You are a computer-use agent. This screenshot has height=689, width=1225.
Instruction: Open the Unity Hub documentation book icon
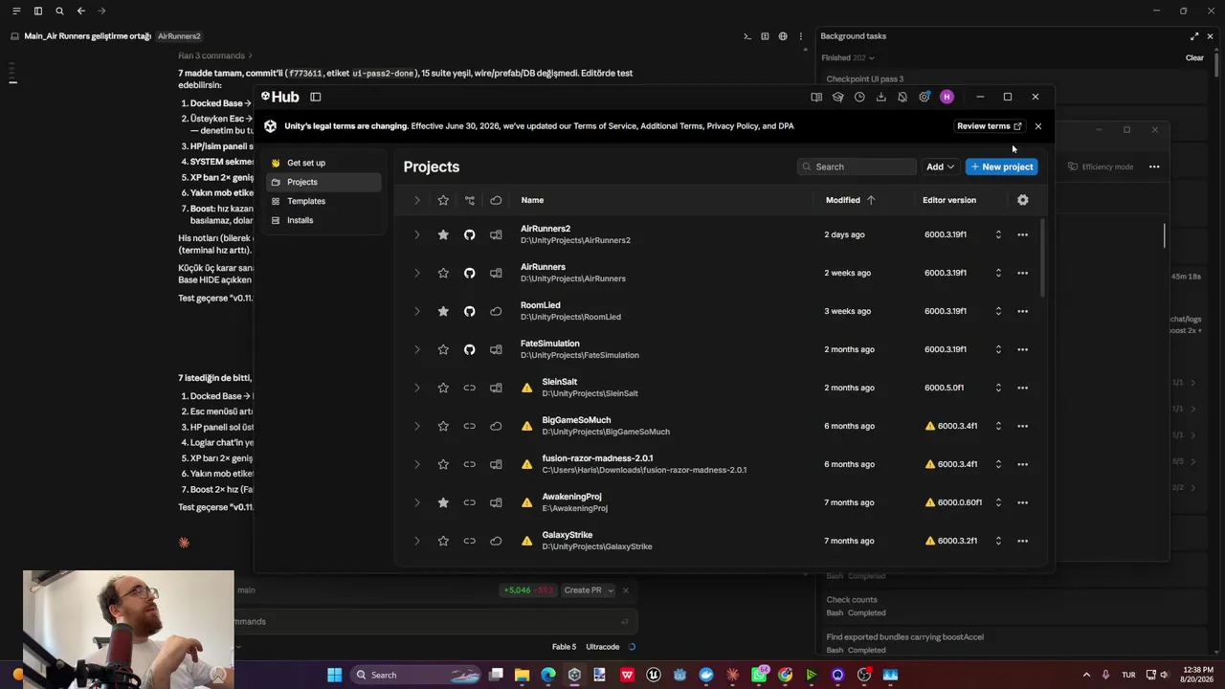(x=816, y=97)
